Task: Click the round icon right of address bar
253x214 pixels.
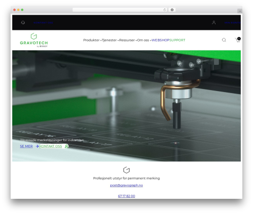Action: coord(172,10)
